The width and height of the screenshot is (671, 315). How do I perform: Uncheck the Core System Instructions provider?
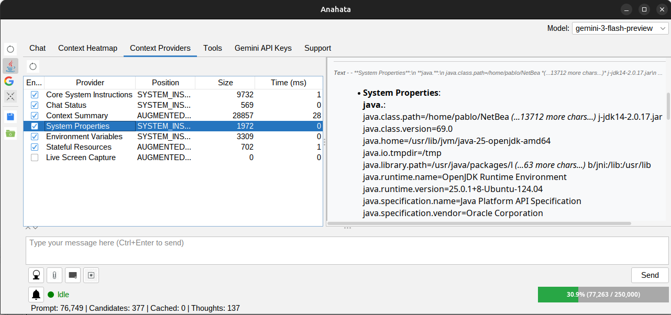pyautogui.click(x=35, y=95)
